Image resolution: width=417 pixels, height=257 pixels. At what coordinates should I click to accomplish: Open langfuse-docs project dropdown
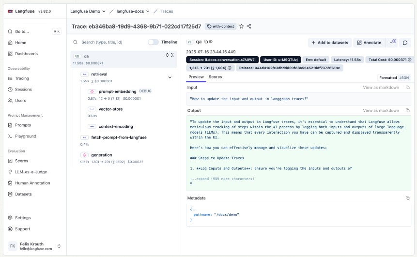tap(133, 11)
